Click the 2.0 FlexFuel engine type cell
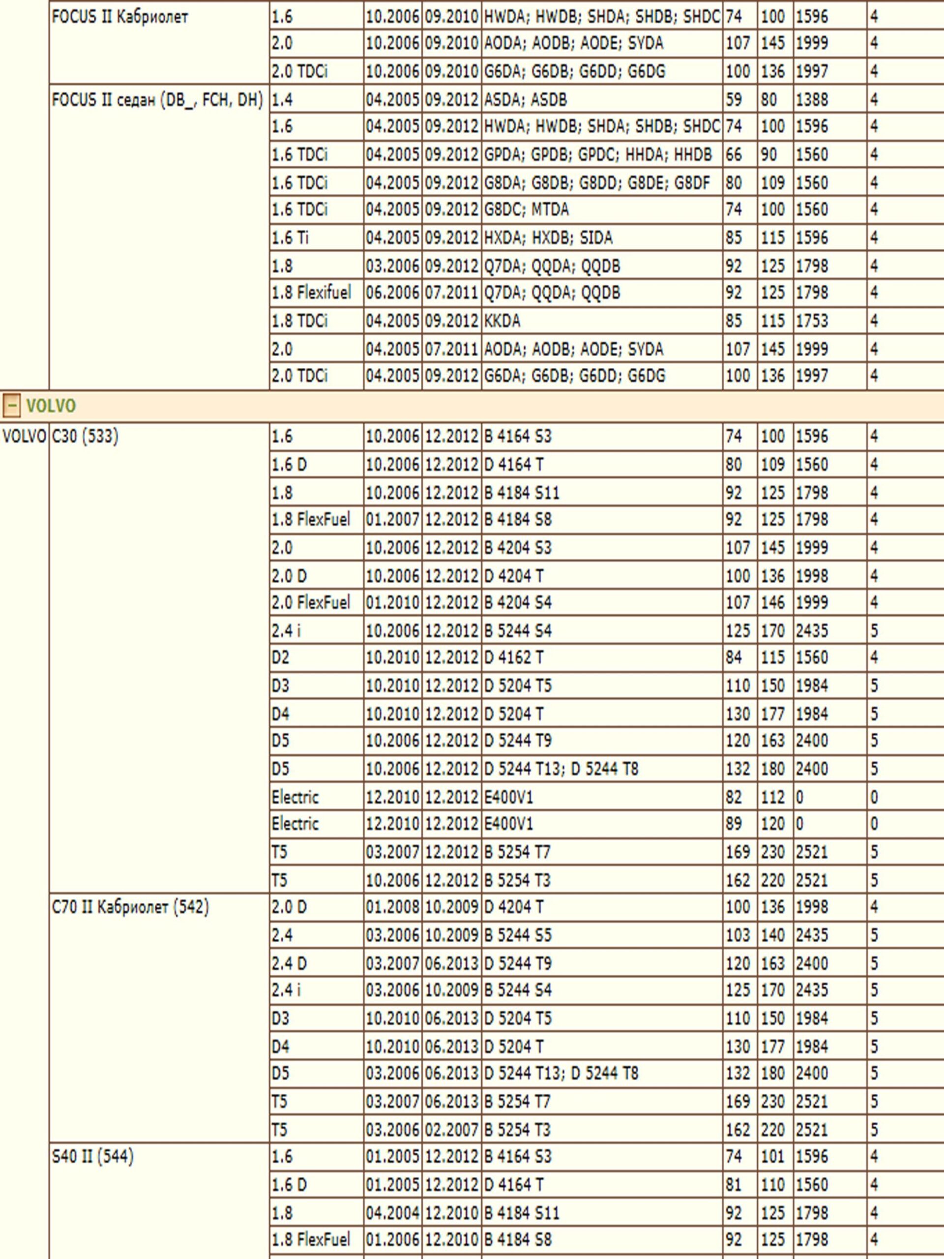Image resolution: width=944 pixels, height=1259 pixels. click(311, 602)
